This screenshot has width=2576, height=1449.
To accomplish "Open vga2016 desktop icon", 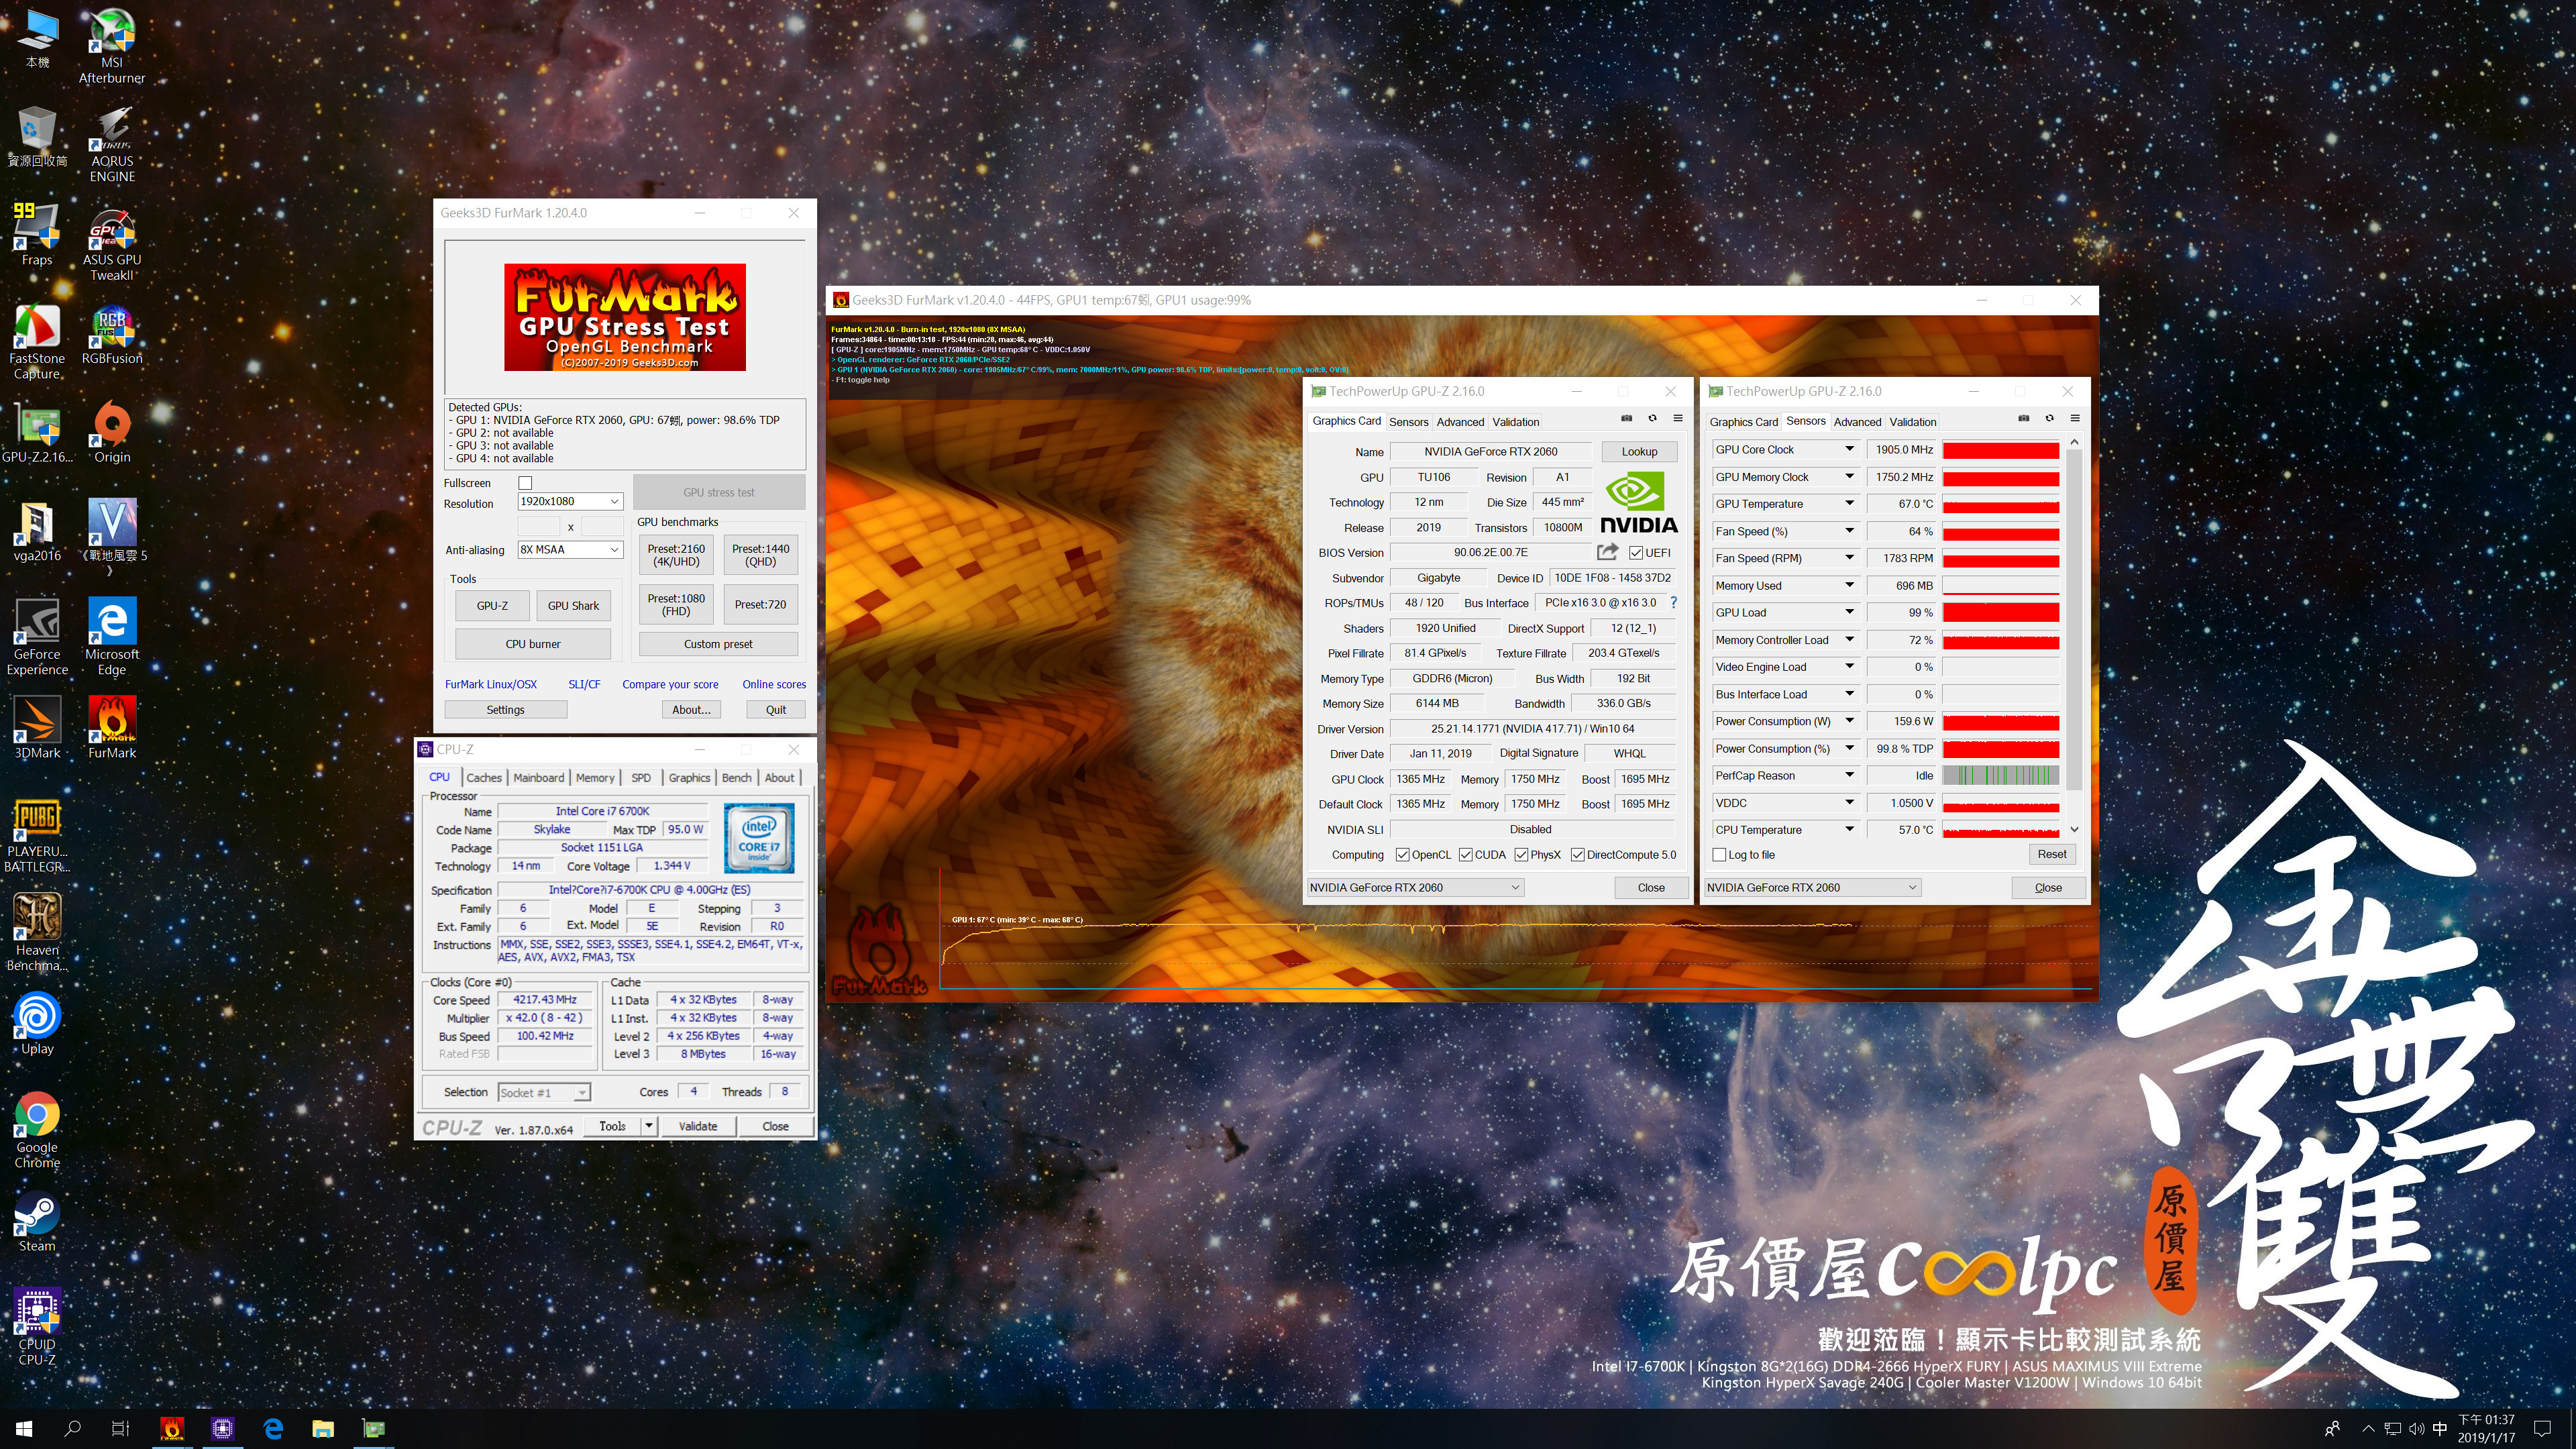I will click(37, 531).
